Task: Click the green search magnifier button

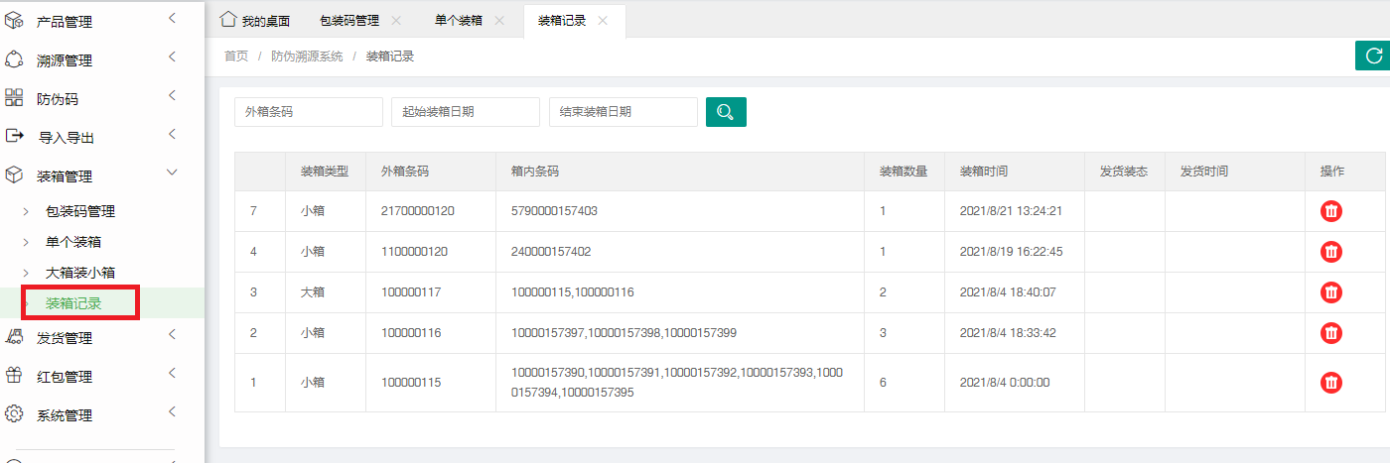Action: pyautogui.click(x=726, y=112)
